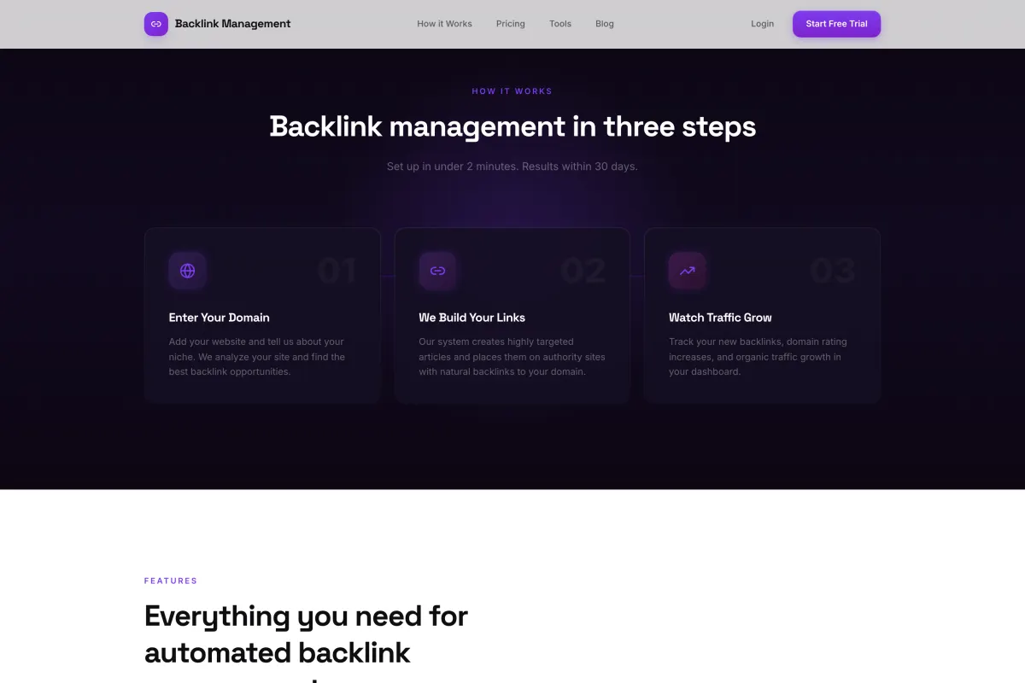Click the Watch Traffic Grow card title

[720, 318]
